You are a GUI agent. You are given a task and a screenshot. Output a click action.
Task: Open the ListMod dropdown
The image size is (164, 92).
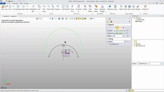pos(135,64)
